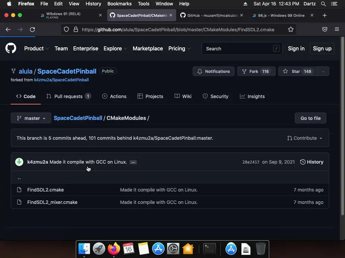Click the FindSDL2_mixer.cmake file icon
The width and height of the screenshot is (345, 258).
pos(19,202)
